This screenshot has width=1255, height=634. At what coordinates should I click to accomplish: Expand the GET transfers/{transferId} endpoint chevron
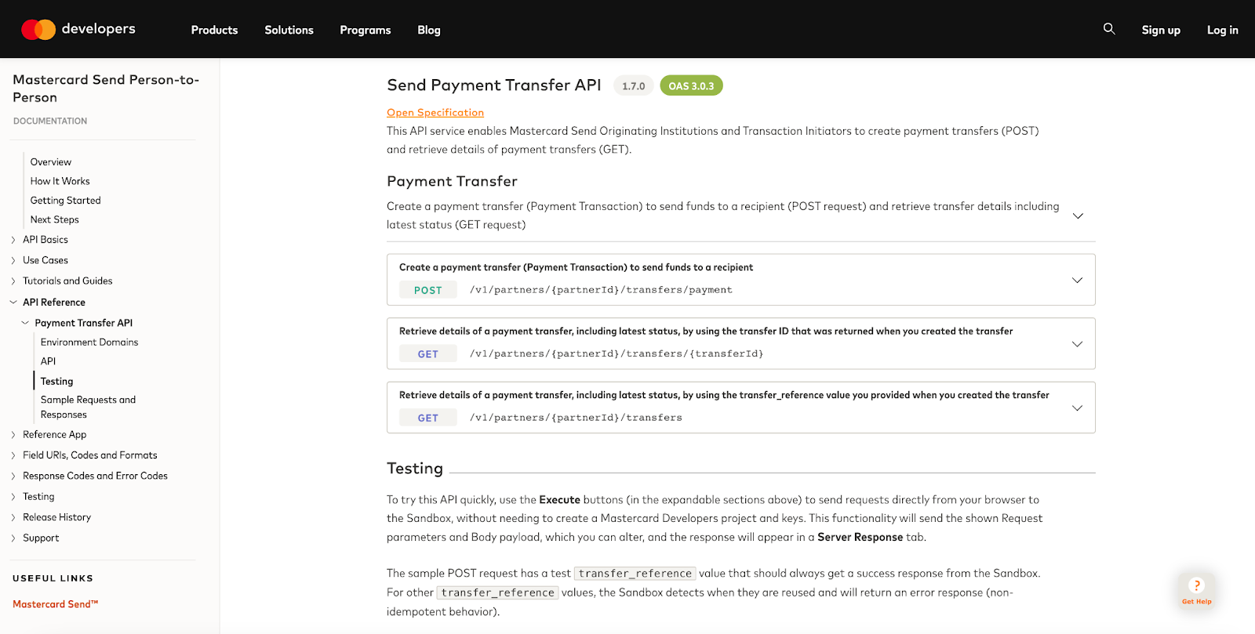coord(1077,344)
